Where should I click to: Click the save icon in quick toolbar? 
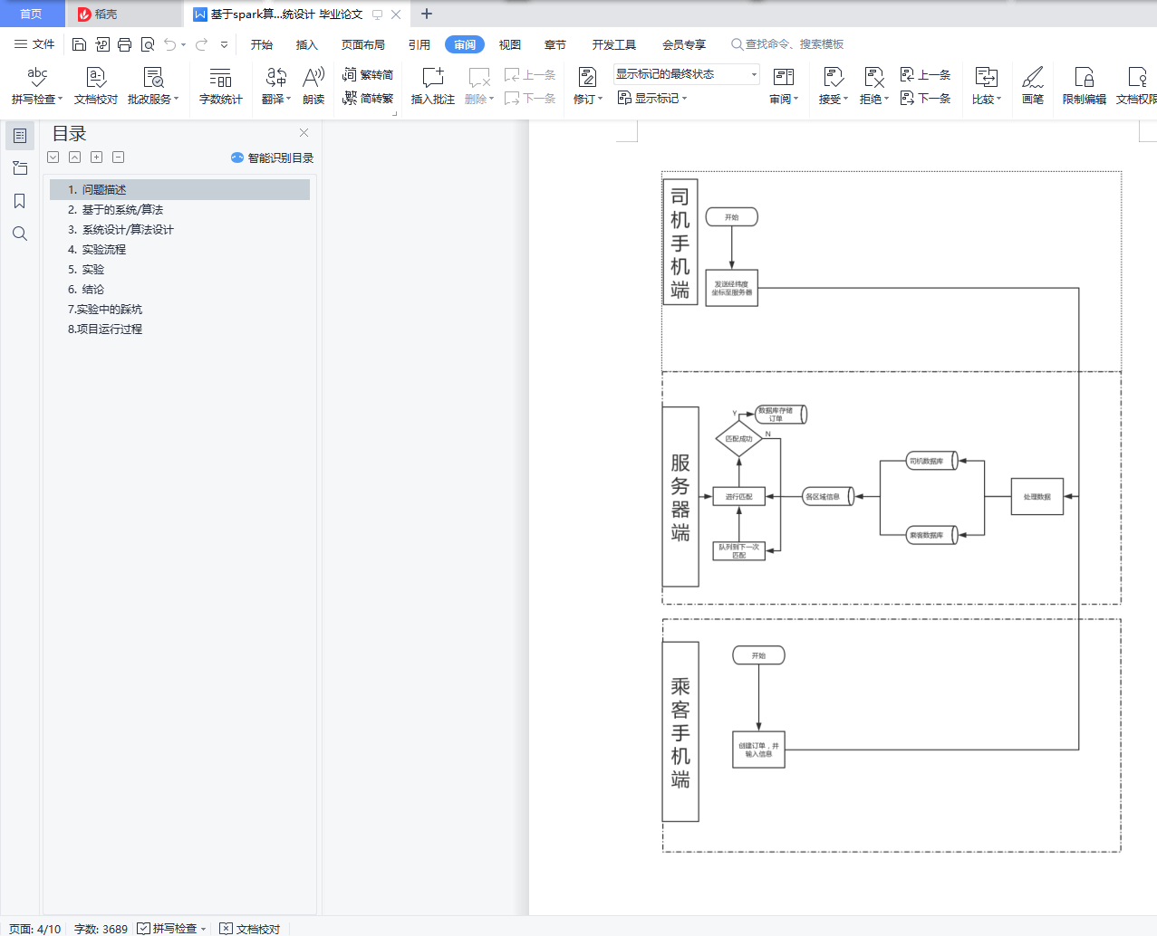coord(79,44)
